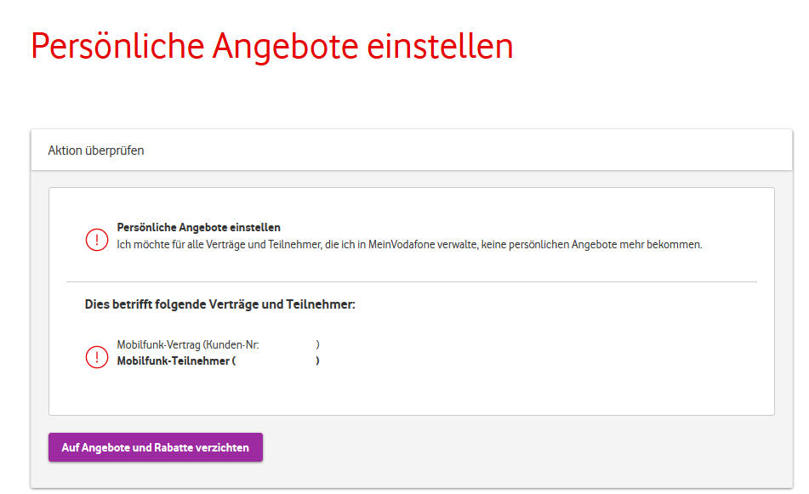Click the closing parenthesis of Mobilfunk-Teilnehmer line
809x494 pixels.
(x=317, y=361)
